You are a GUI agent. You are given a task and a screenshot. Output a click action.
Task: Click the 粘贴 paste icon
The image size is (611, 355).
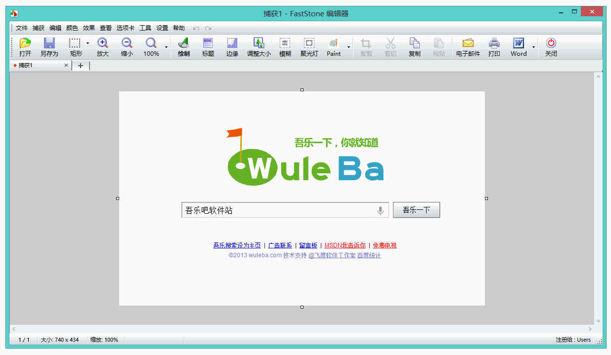[x=439, y=43]
